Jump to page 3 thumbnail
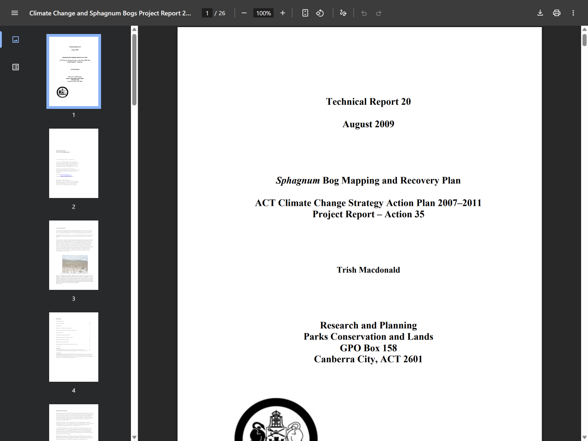Viewport: 588px width, 441px height. point(73,255)
